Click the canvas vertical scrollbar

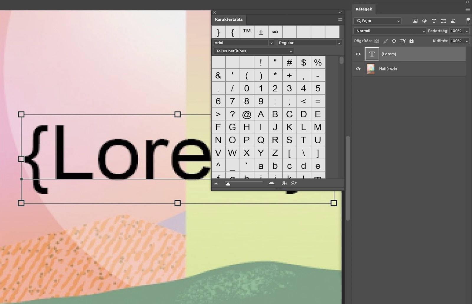coord(348,178)
